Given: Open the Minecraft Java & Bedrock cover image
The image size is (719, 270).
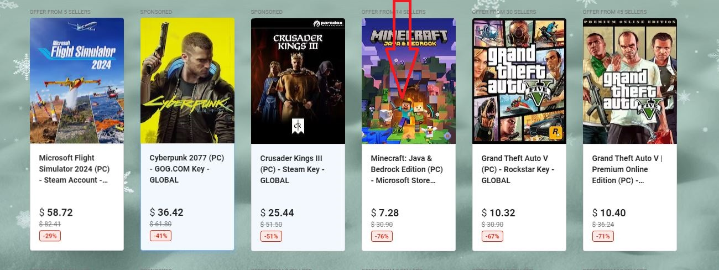Looking at the screenshot, I should (x=409, y=81).
